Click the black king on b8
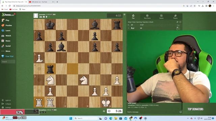 (50, 25)
